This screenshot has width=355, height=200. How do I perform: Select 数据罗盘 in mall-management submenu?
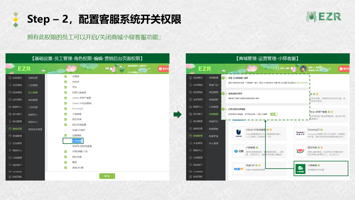tap(214, 136)
